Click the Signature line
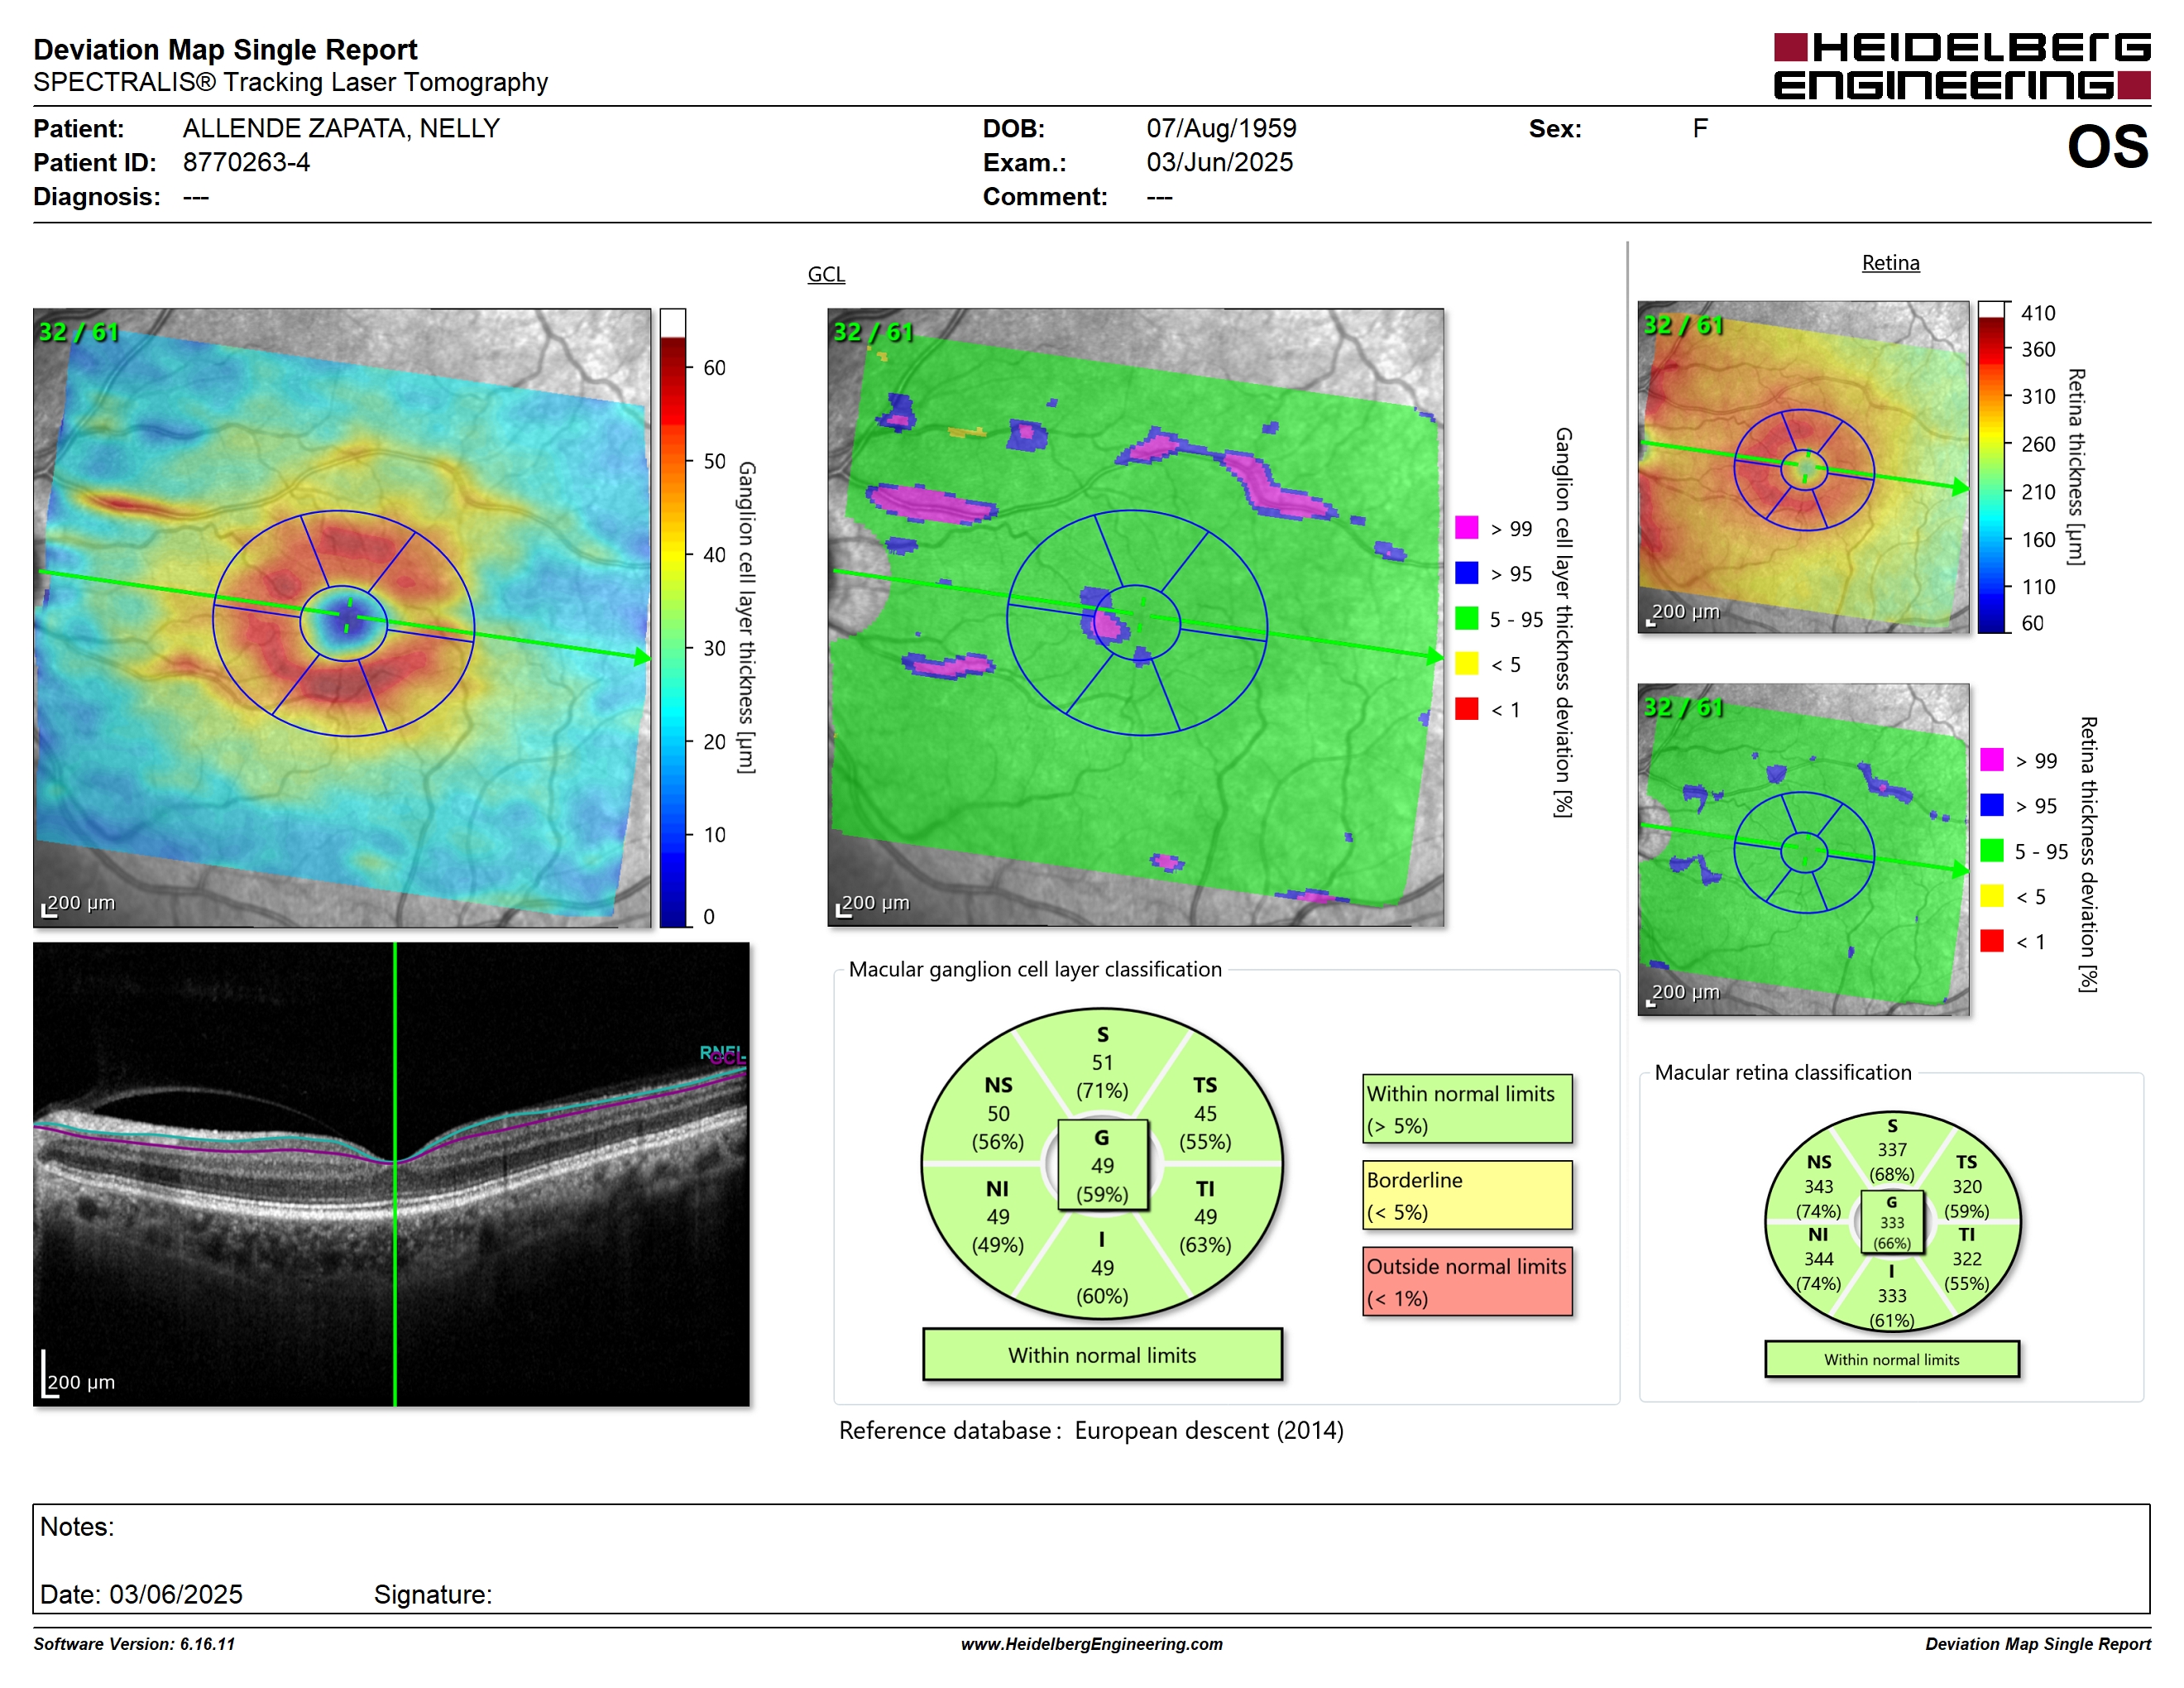Image resolution: width=2184 pixels, height=1688 pixels. [433, 1594]
